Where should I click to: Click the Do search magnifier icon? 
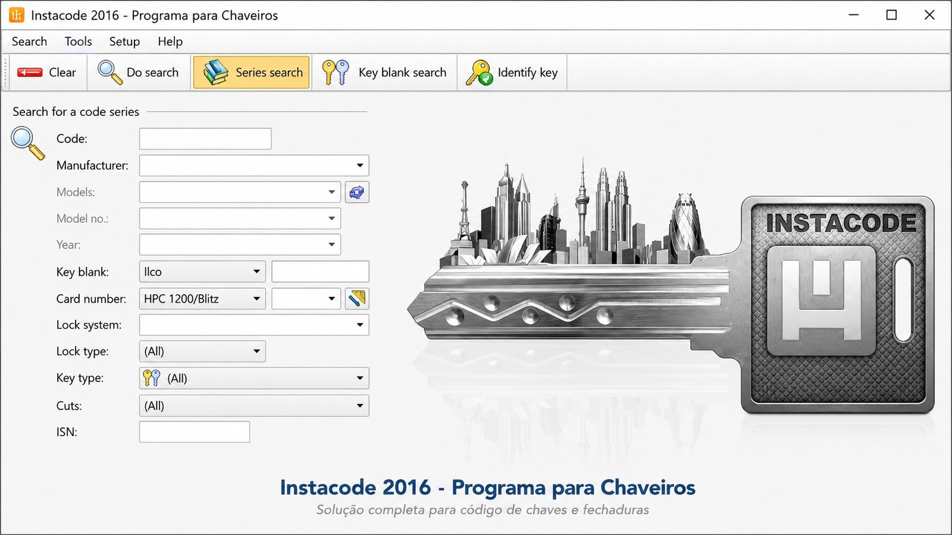pyautogui.click(x=110, y=73)
